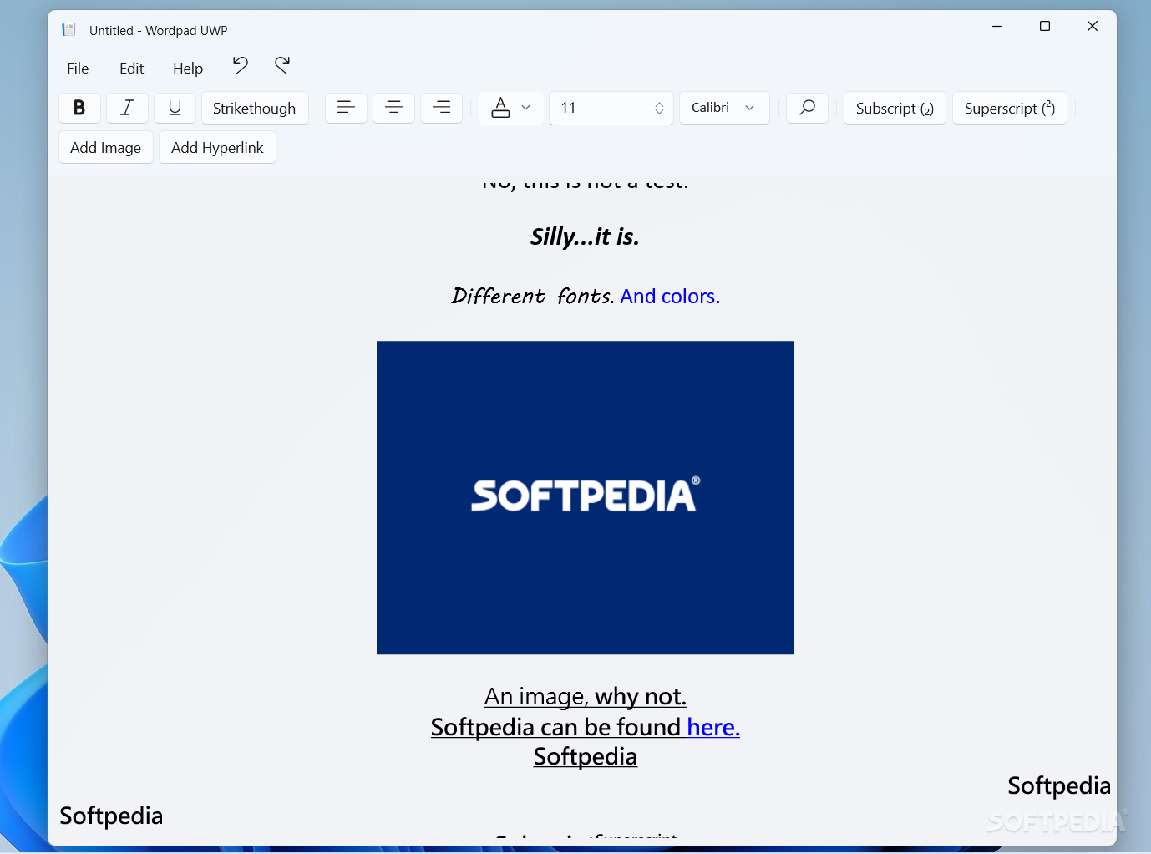The height and width of the screenshot is (854, 1151).
Task: Align text to the right
Action: click(441, 108)
